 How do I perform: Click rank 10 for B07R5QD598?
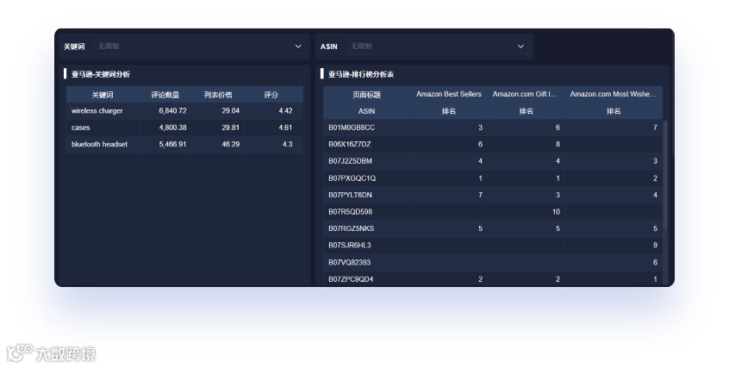[556, 212]
